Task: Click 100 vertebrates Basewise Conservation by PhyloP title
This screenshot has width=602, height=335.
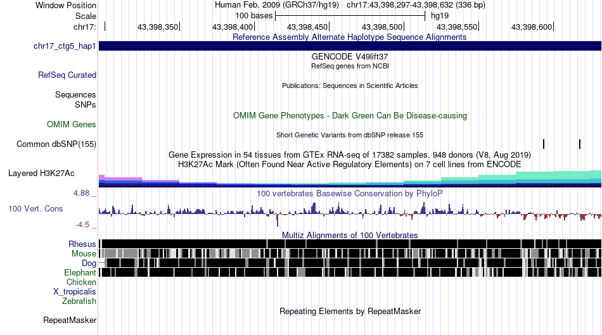Action: tap(350, 193)
